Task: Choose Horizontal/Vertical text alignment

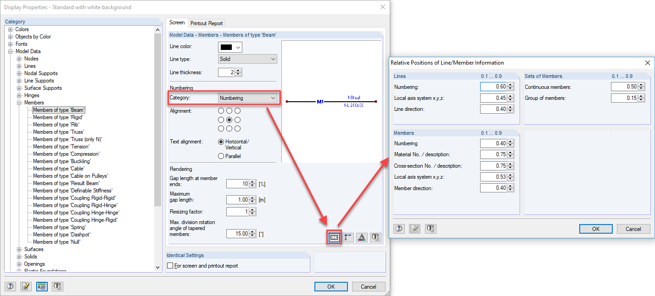Action: coord(221,142)
